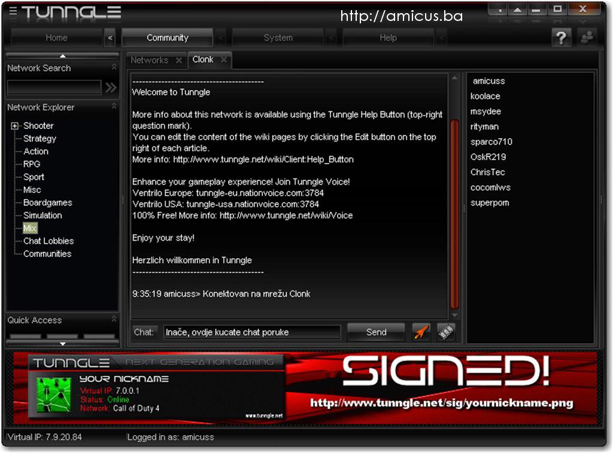The height and width of the screenshot is (453, 613).
Task: Focus the chat message input field
Action: [x=252, y=332]
